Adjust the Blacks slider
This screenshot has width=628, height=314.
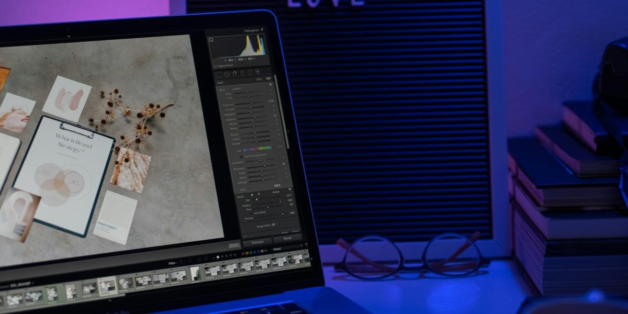pos(254,127)
